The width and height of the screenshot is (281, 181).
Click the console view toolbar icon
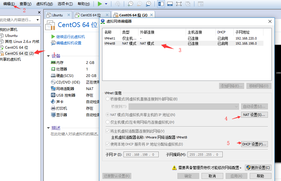(x=201, y=4)
